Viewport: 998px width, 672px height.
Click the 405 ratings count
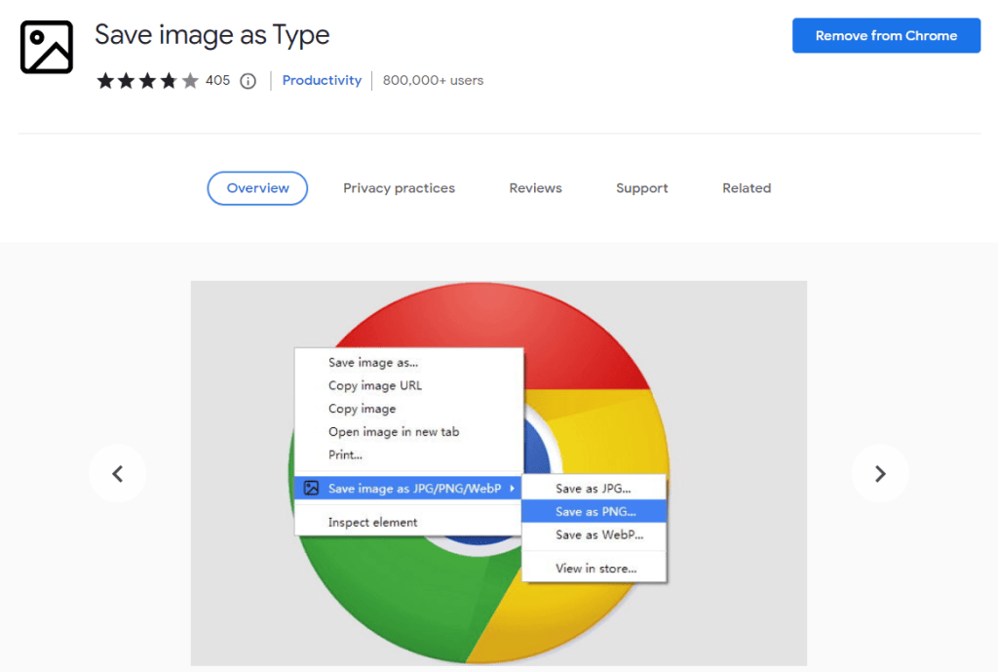click(x=216, y=81)
